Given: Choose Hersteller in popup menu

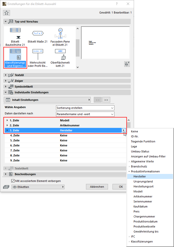Looking at the screenshot, I should [x=150, y=176].
